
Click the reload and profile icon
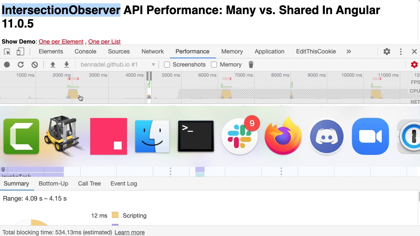pyautogui.click(x=21, y=65)
